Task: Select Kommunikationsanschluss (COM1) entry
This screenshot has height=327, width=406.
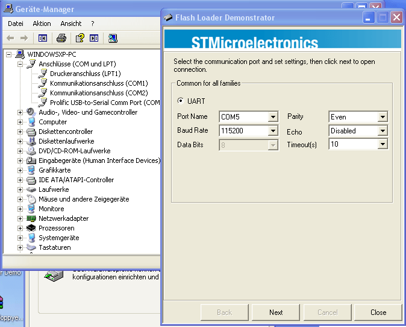Action: point(99,83)
